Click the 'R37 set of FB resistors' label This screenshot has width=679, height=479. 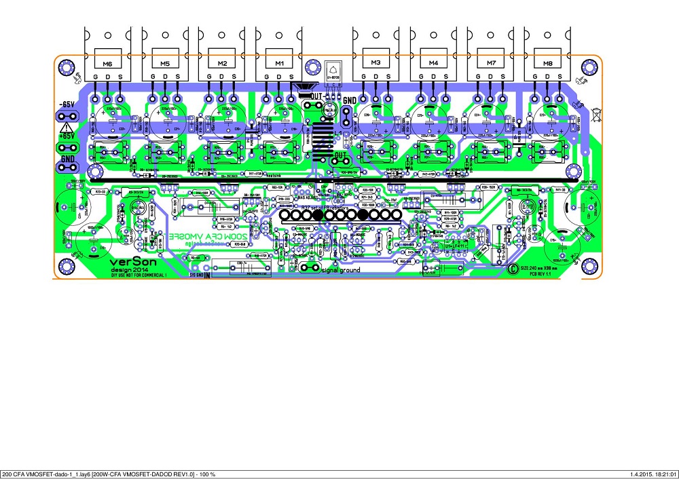pos(325,208)
